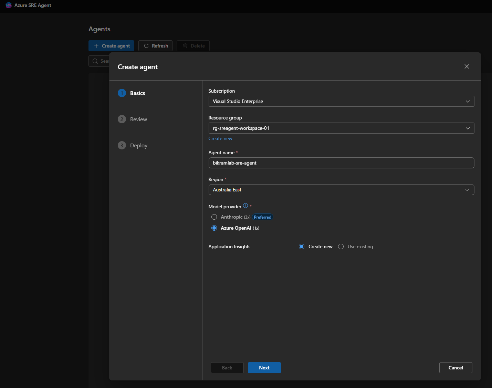Open the Subscription dropdown

tap(341, 101)
